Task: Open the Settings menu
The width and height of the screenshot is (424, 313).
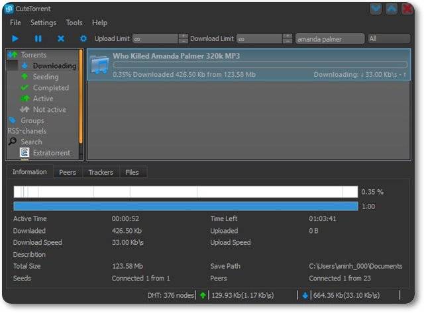Action: pos(43,22)
